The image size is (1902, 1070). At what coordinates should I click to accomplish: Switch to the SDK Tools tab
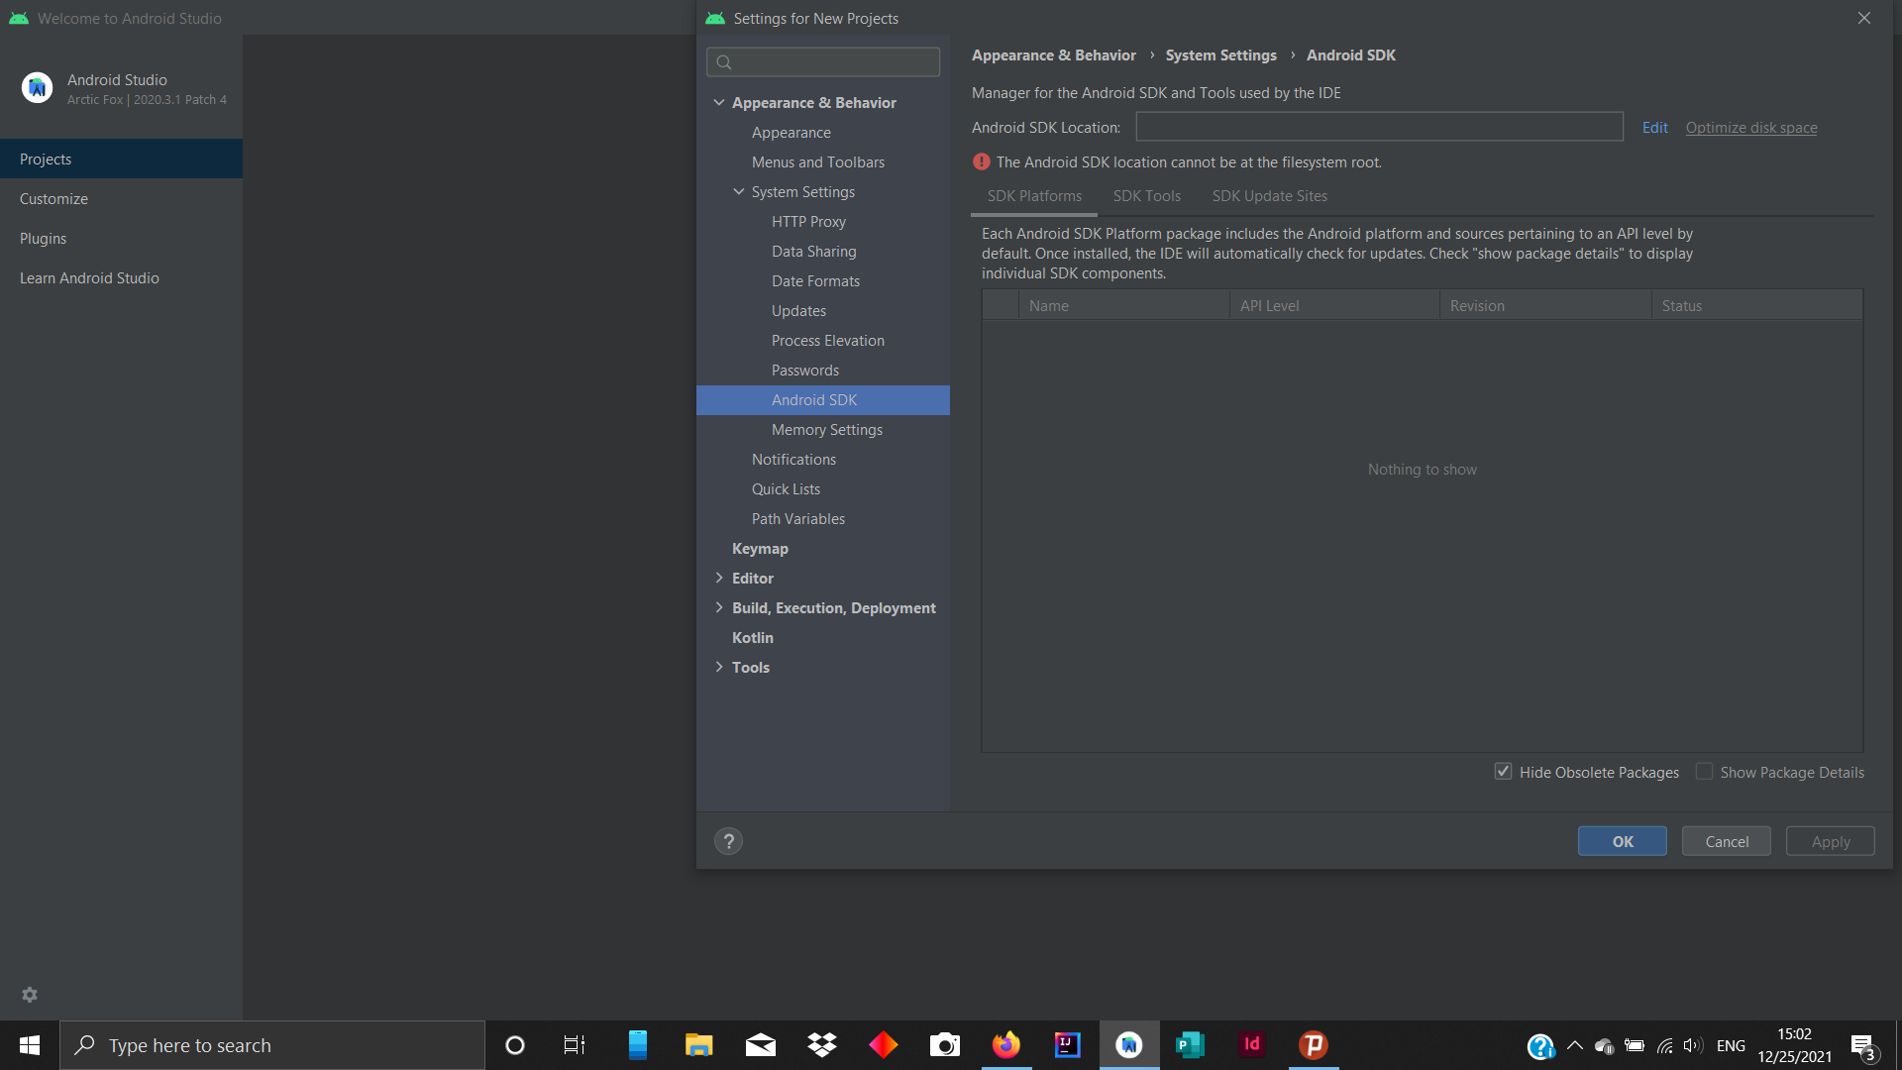pyautogui.click(x=1147, y=196)
